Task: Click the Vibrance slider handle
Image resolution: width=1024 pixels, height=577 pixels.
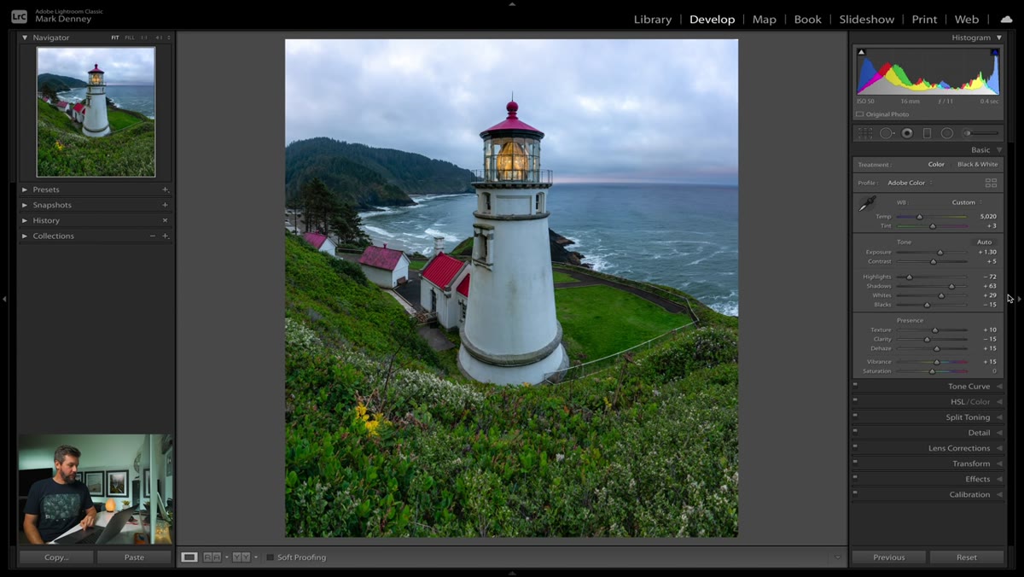Action: 937,362
